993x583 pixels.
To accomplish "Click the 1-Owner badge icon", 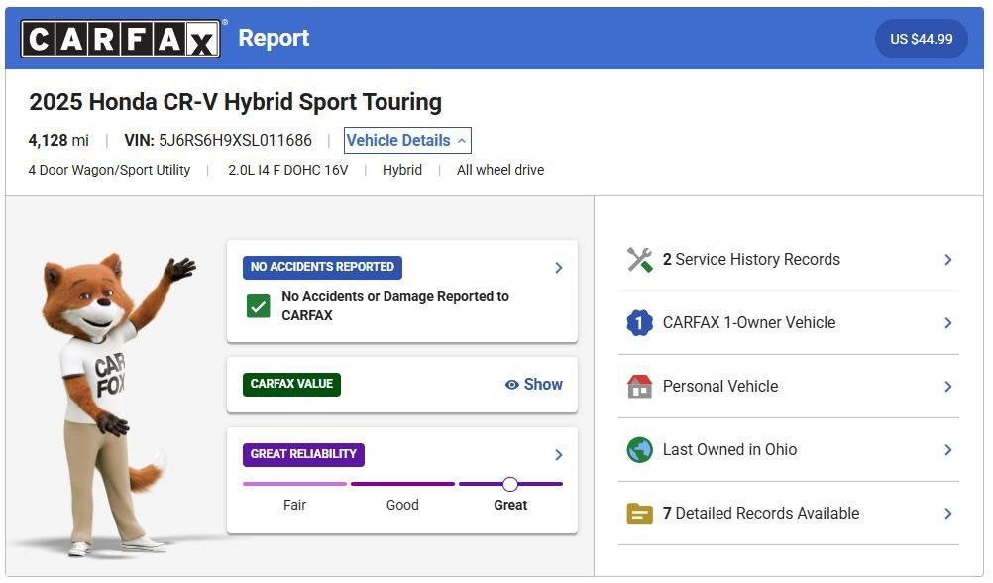I will point(639,322).
